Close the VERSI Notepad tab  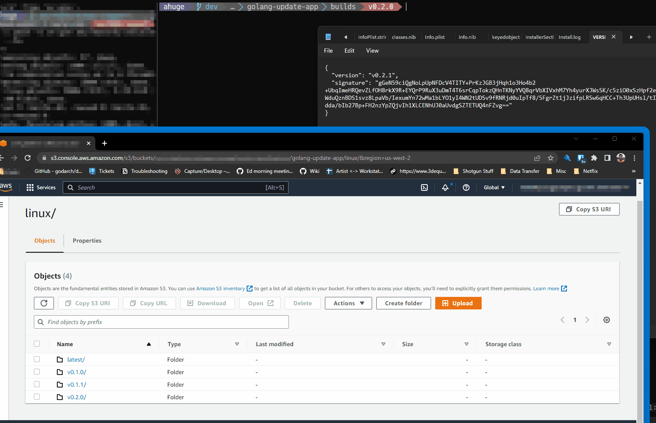click(x=613, y=37)
